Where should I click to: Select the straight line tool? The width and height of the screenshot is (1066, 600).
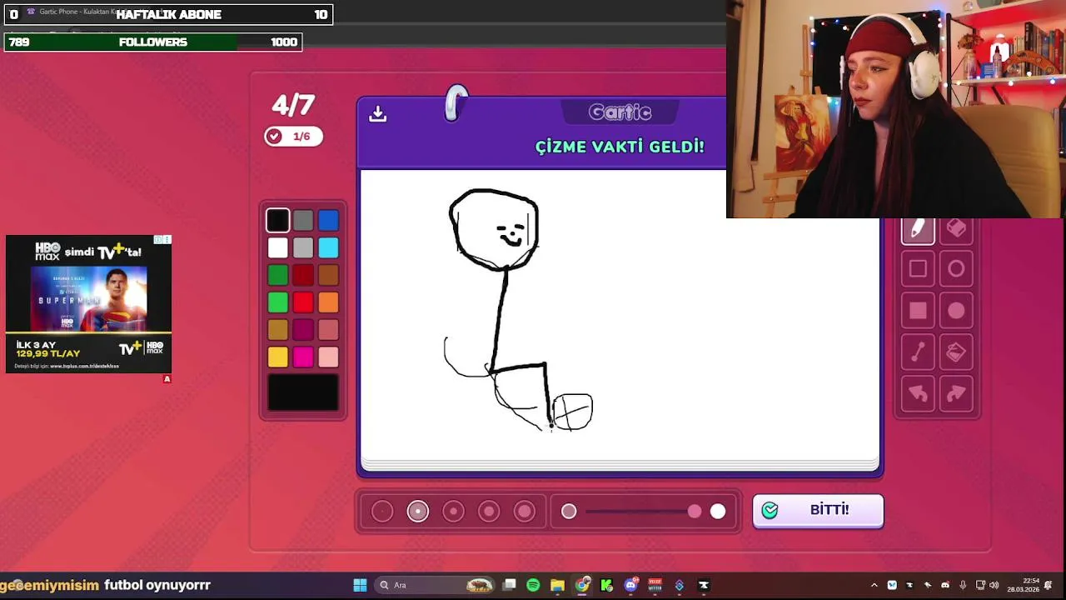click(918, 352)
